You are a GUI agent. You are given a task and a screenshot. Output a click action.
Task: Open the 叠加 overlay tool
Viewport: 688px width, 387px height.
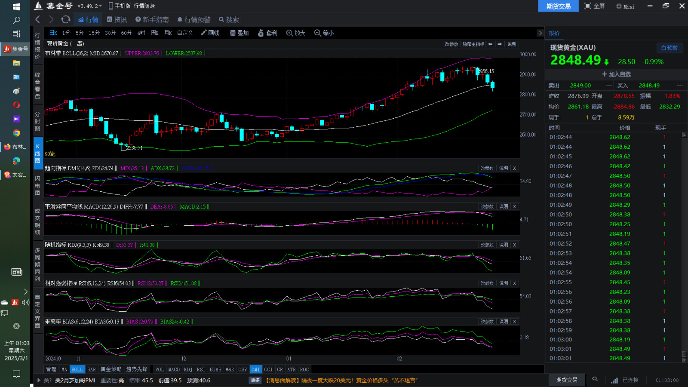tap(239, 33)
